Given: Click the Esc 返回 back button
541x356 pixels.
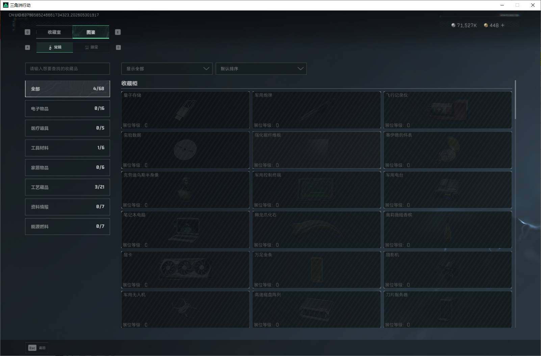Looking at the screenshot, I should click(37, 348).
